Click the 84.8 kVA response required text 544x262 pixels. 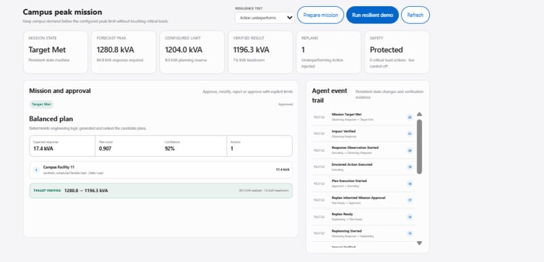(119, 60)
